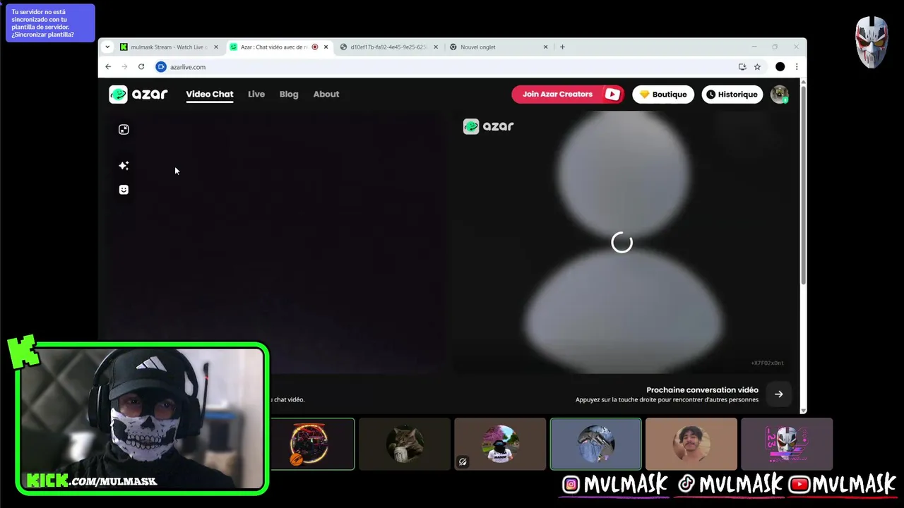Viewport: 904px width, 508px height.
Task: Click the TikTok MVLMASK icon
Action: click(686, 484)
